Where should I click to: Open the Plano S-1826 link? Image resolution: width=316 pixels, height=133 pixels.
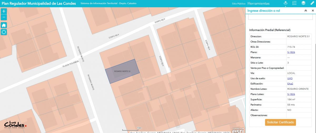[291, 52]
